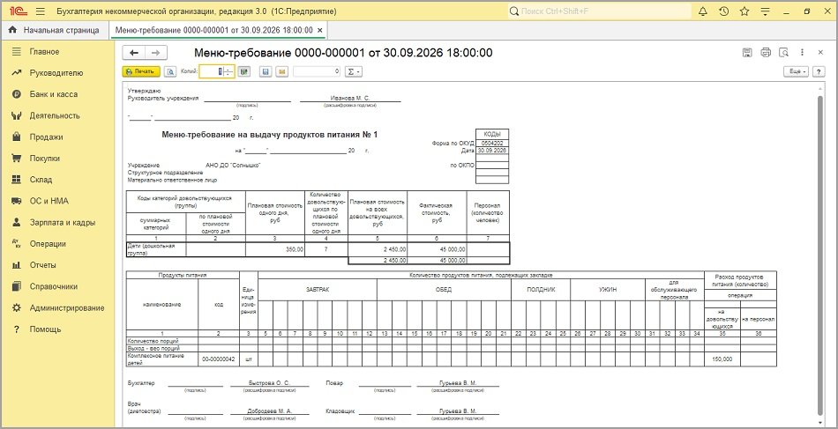Toggle edit mode icon after copies field

244,71
